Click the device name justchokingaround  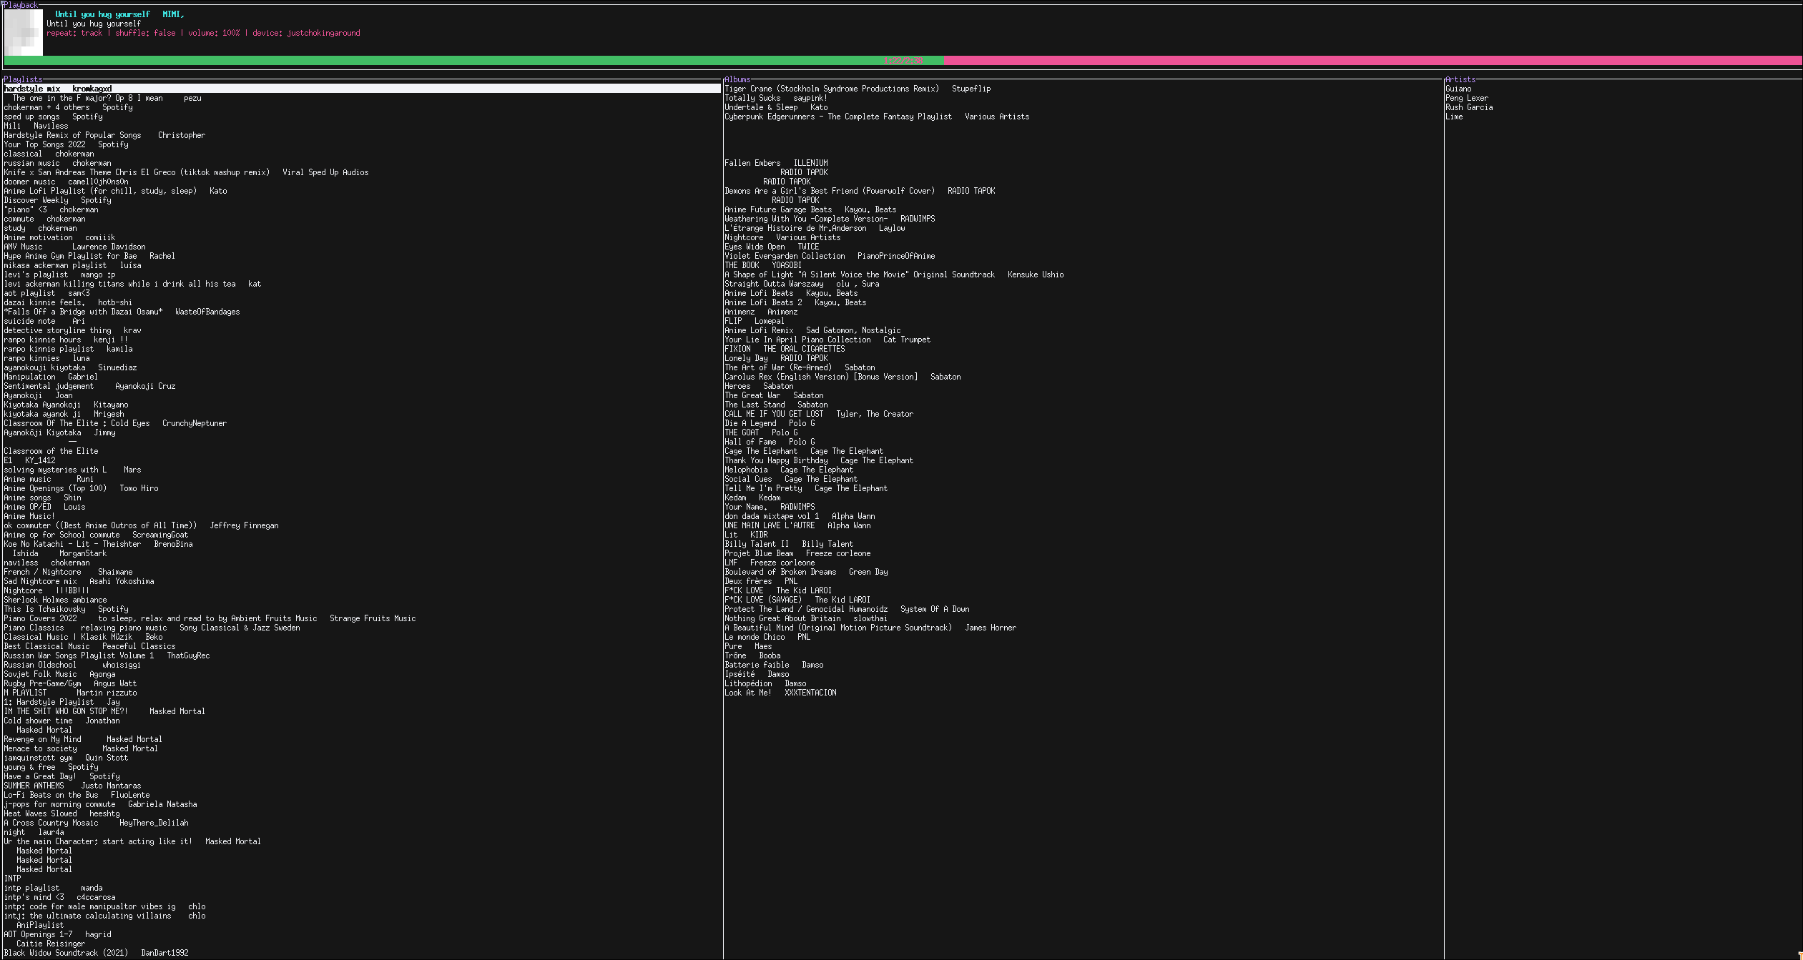click(x=323, y=33)
